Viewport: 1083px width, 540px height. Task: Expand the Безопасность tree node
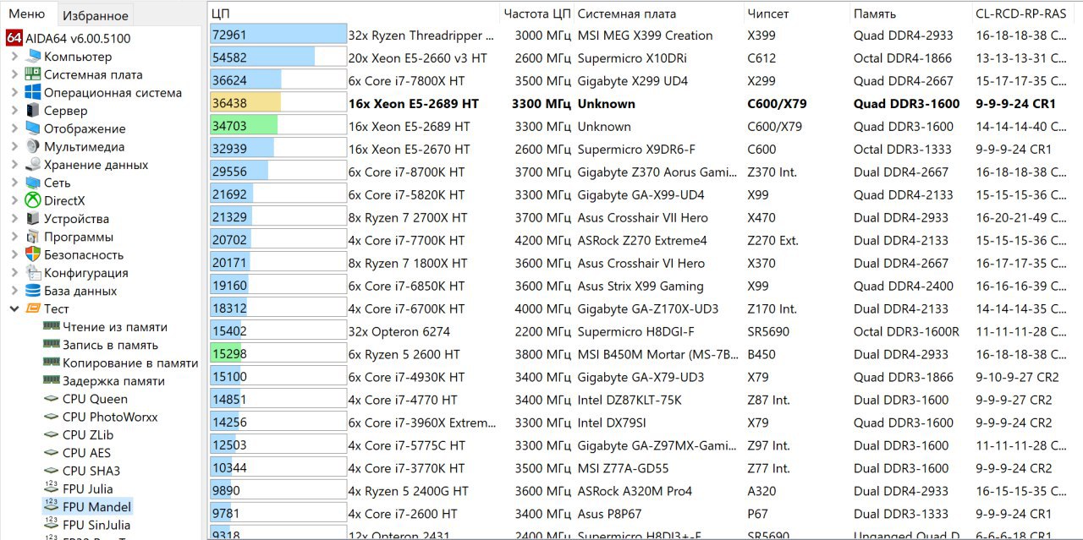coord(14,255)
